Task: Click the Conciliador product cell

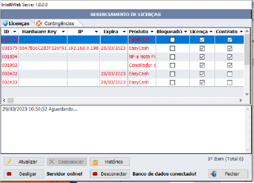Action: tap(142, 65)
